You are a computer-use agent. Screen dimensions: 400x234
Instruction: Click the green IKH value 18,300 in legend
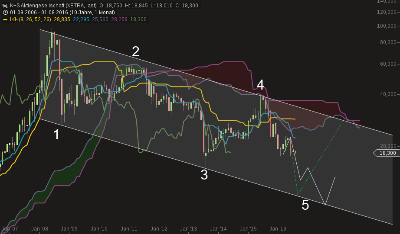[138, 19]
